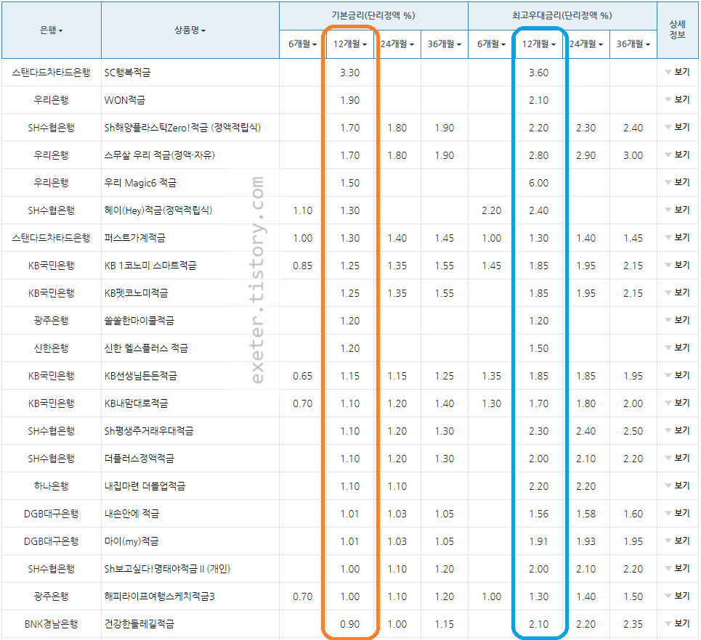Select the 3.60 최고우대금리 value

point(539,73)
